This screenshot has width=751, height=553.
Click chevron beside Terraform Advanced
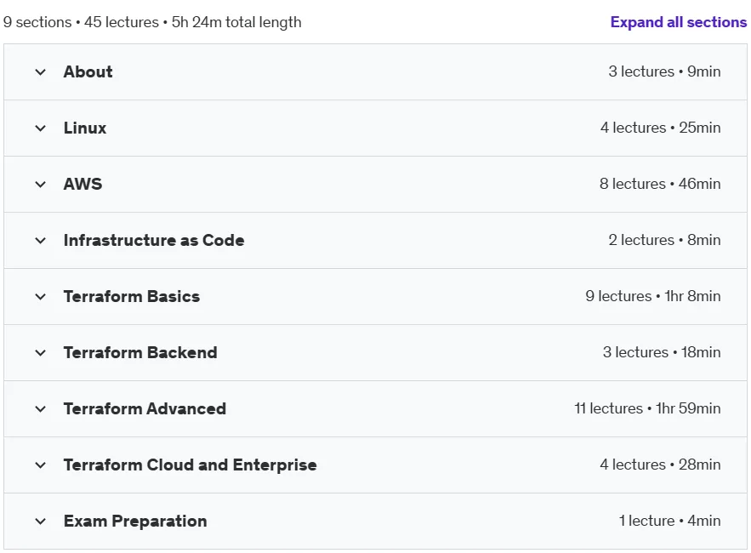click(x=41, y=409)
